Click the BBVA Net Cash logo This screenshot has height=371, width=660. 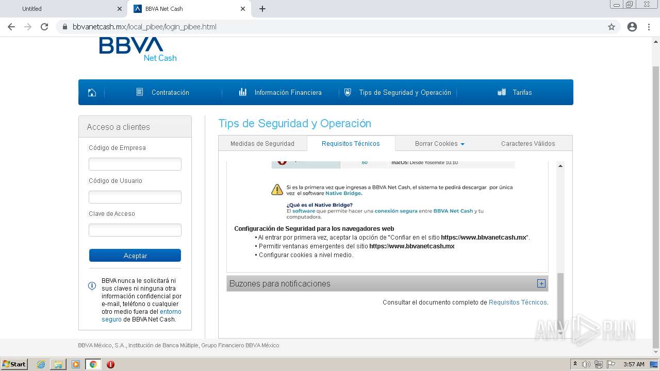pyautogui.click(x=138, y=49)
